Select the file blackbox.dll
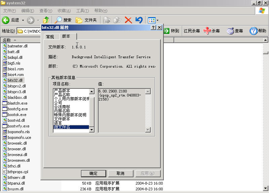 click(17, 98)
